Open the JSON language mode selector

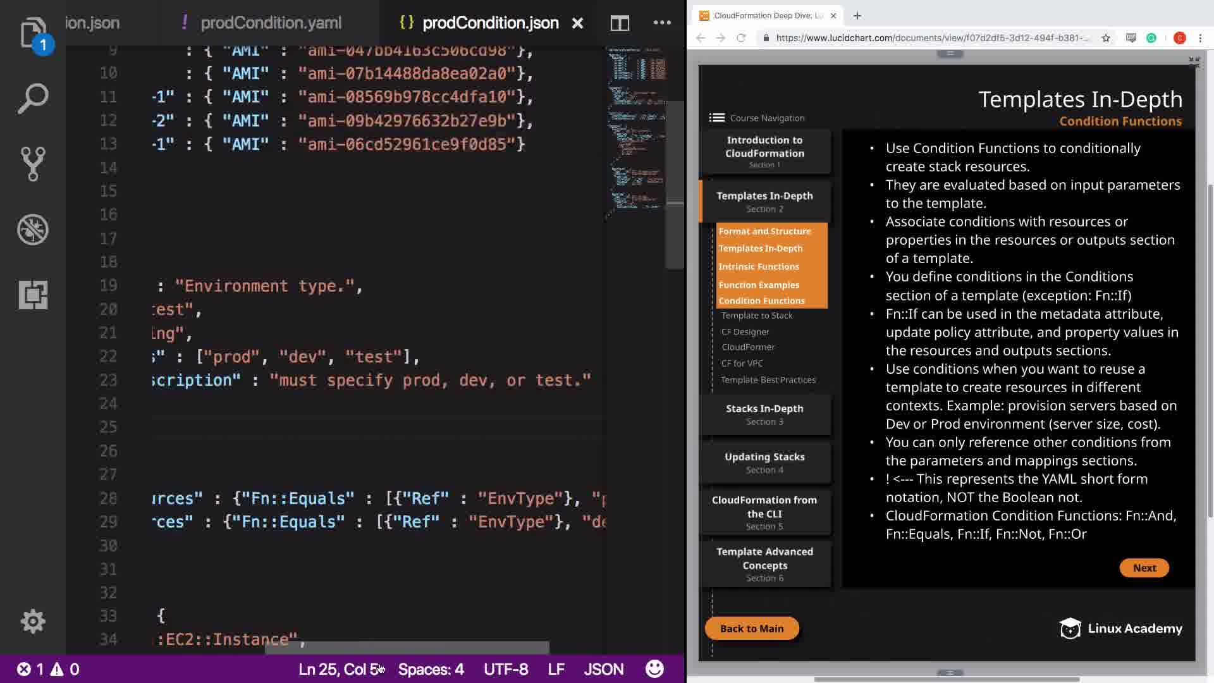coord(603,669)
